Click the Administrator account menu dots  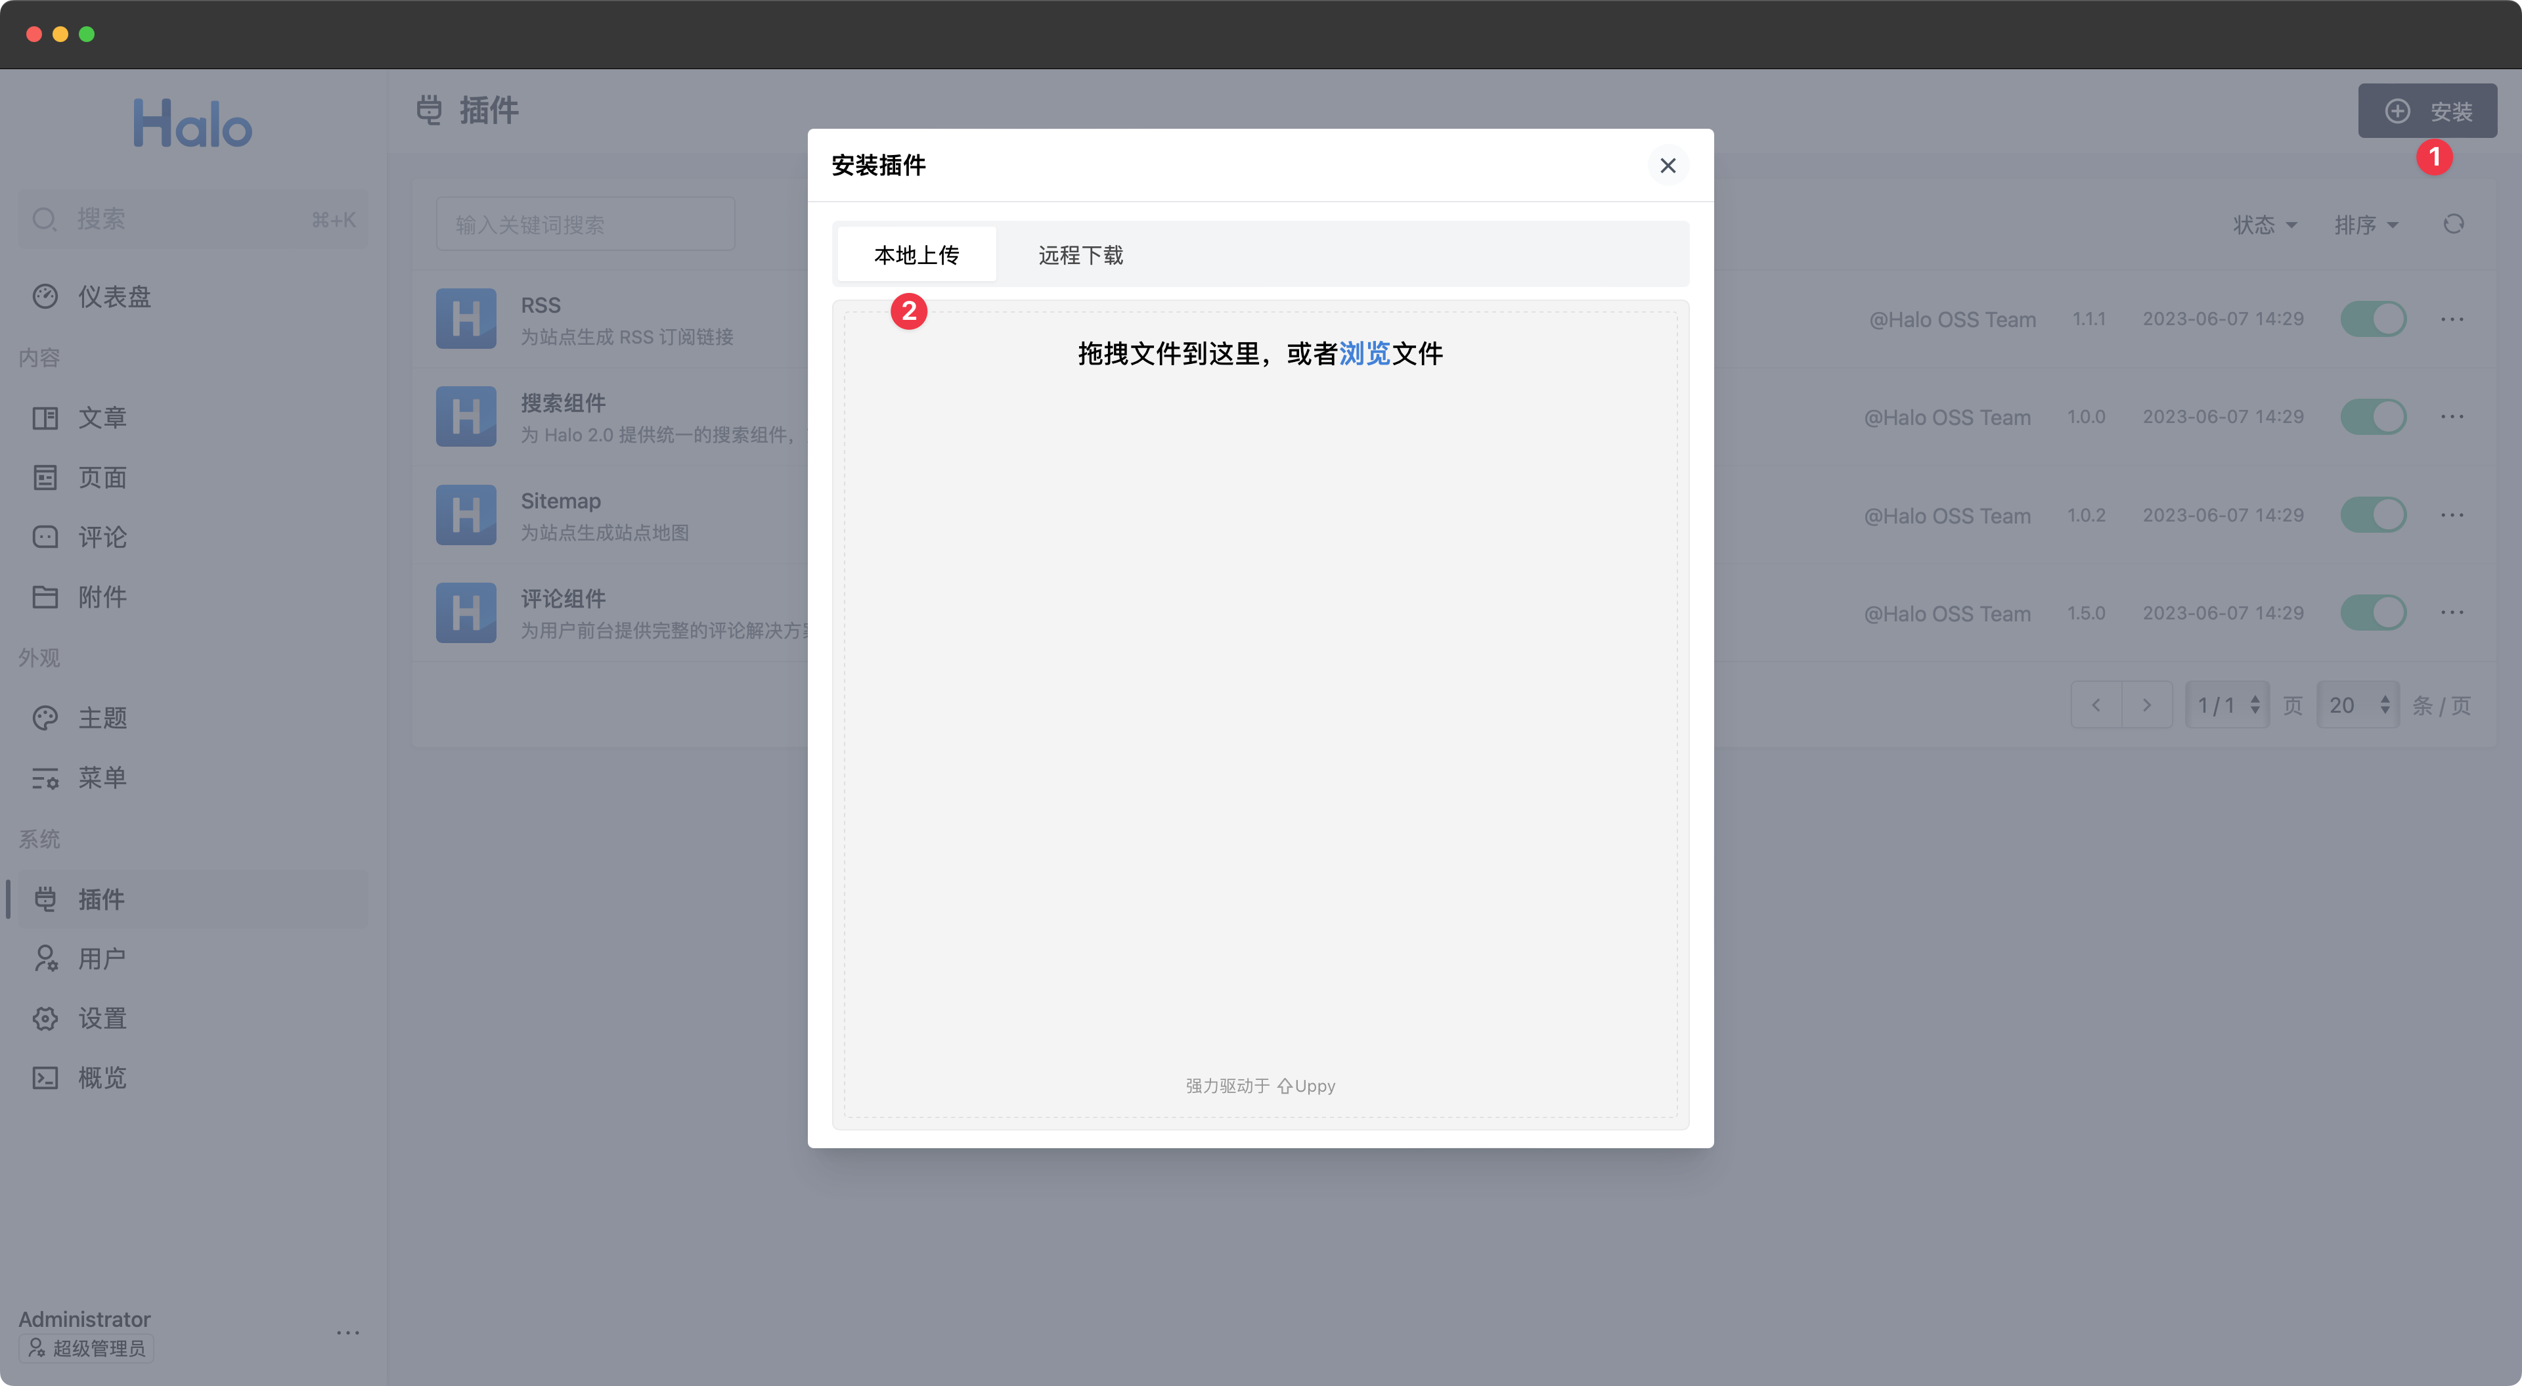[347, 1332]
